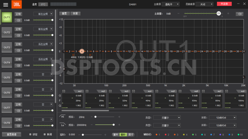Increase delay with plus icon
Viewport: 248px width, 139px height.
[x=105, y=135]
